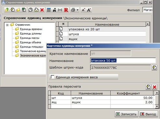Toggle Единица измерения веса checkbox

(52, 77)
